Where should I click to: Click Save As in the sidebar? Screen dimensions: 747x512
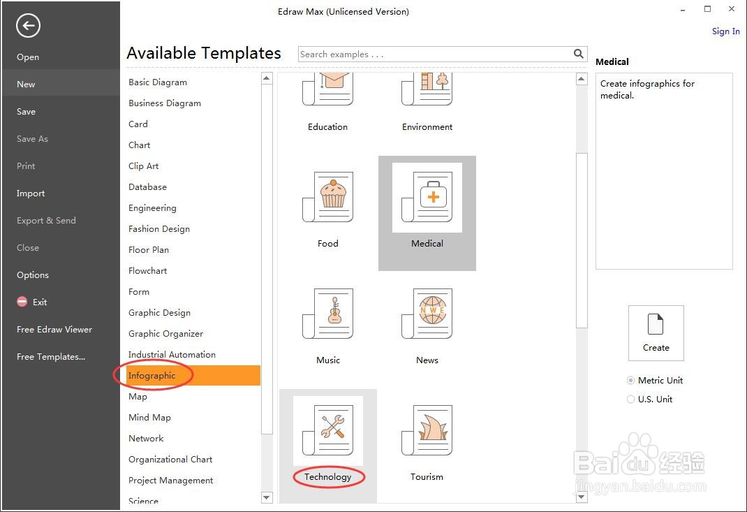32,139
